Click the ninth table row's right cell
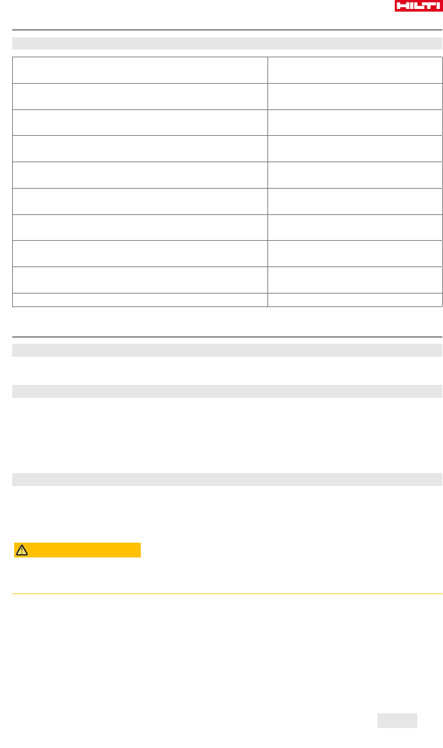This screenshot has width=443, height=748. (355, 280)
